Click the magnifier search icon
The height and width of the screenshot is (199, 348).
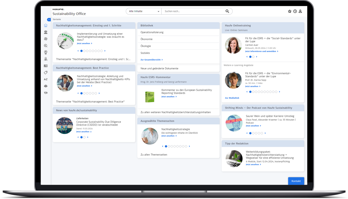click(227, 11)
